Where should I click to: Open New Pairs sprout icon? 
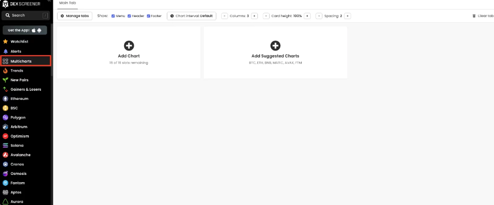point(5,80)
